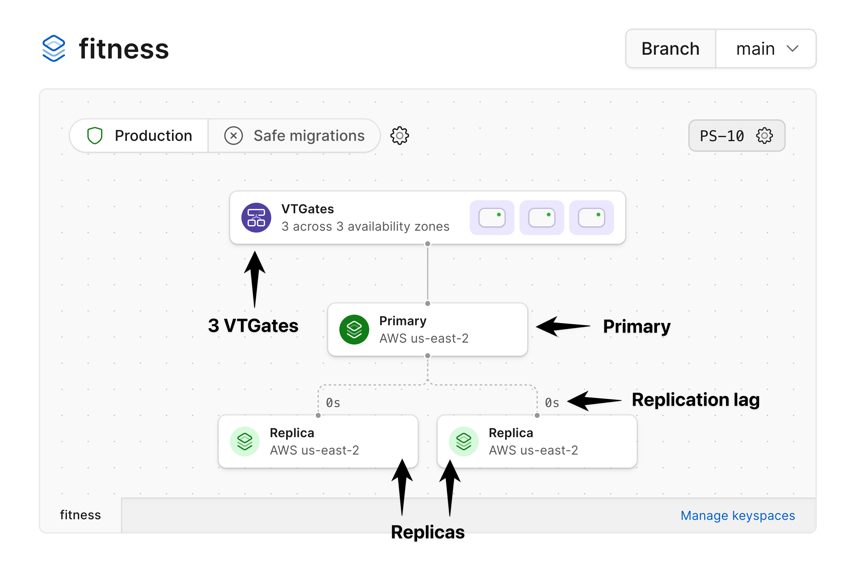
Task: Select the left Replica database icon
Action: (x=245, y=441)
